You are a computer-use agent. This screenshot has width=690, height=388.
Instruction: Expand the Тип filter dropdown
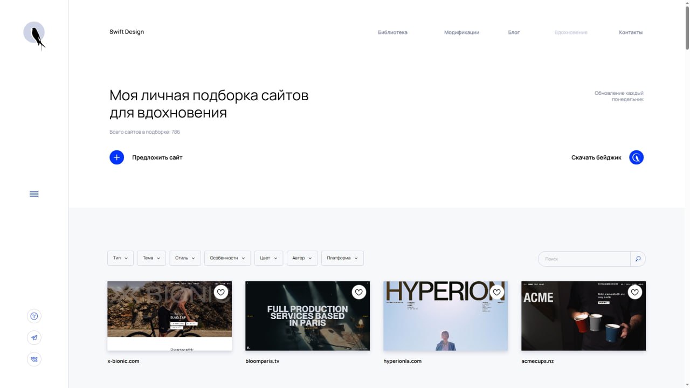(120, 258)
